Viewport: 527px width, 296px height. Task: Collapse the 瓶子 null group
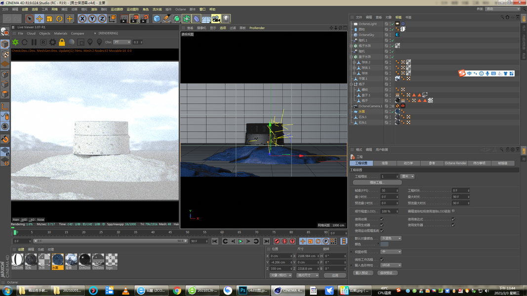352,84
